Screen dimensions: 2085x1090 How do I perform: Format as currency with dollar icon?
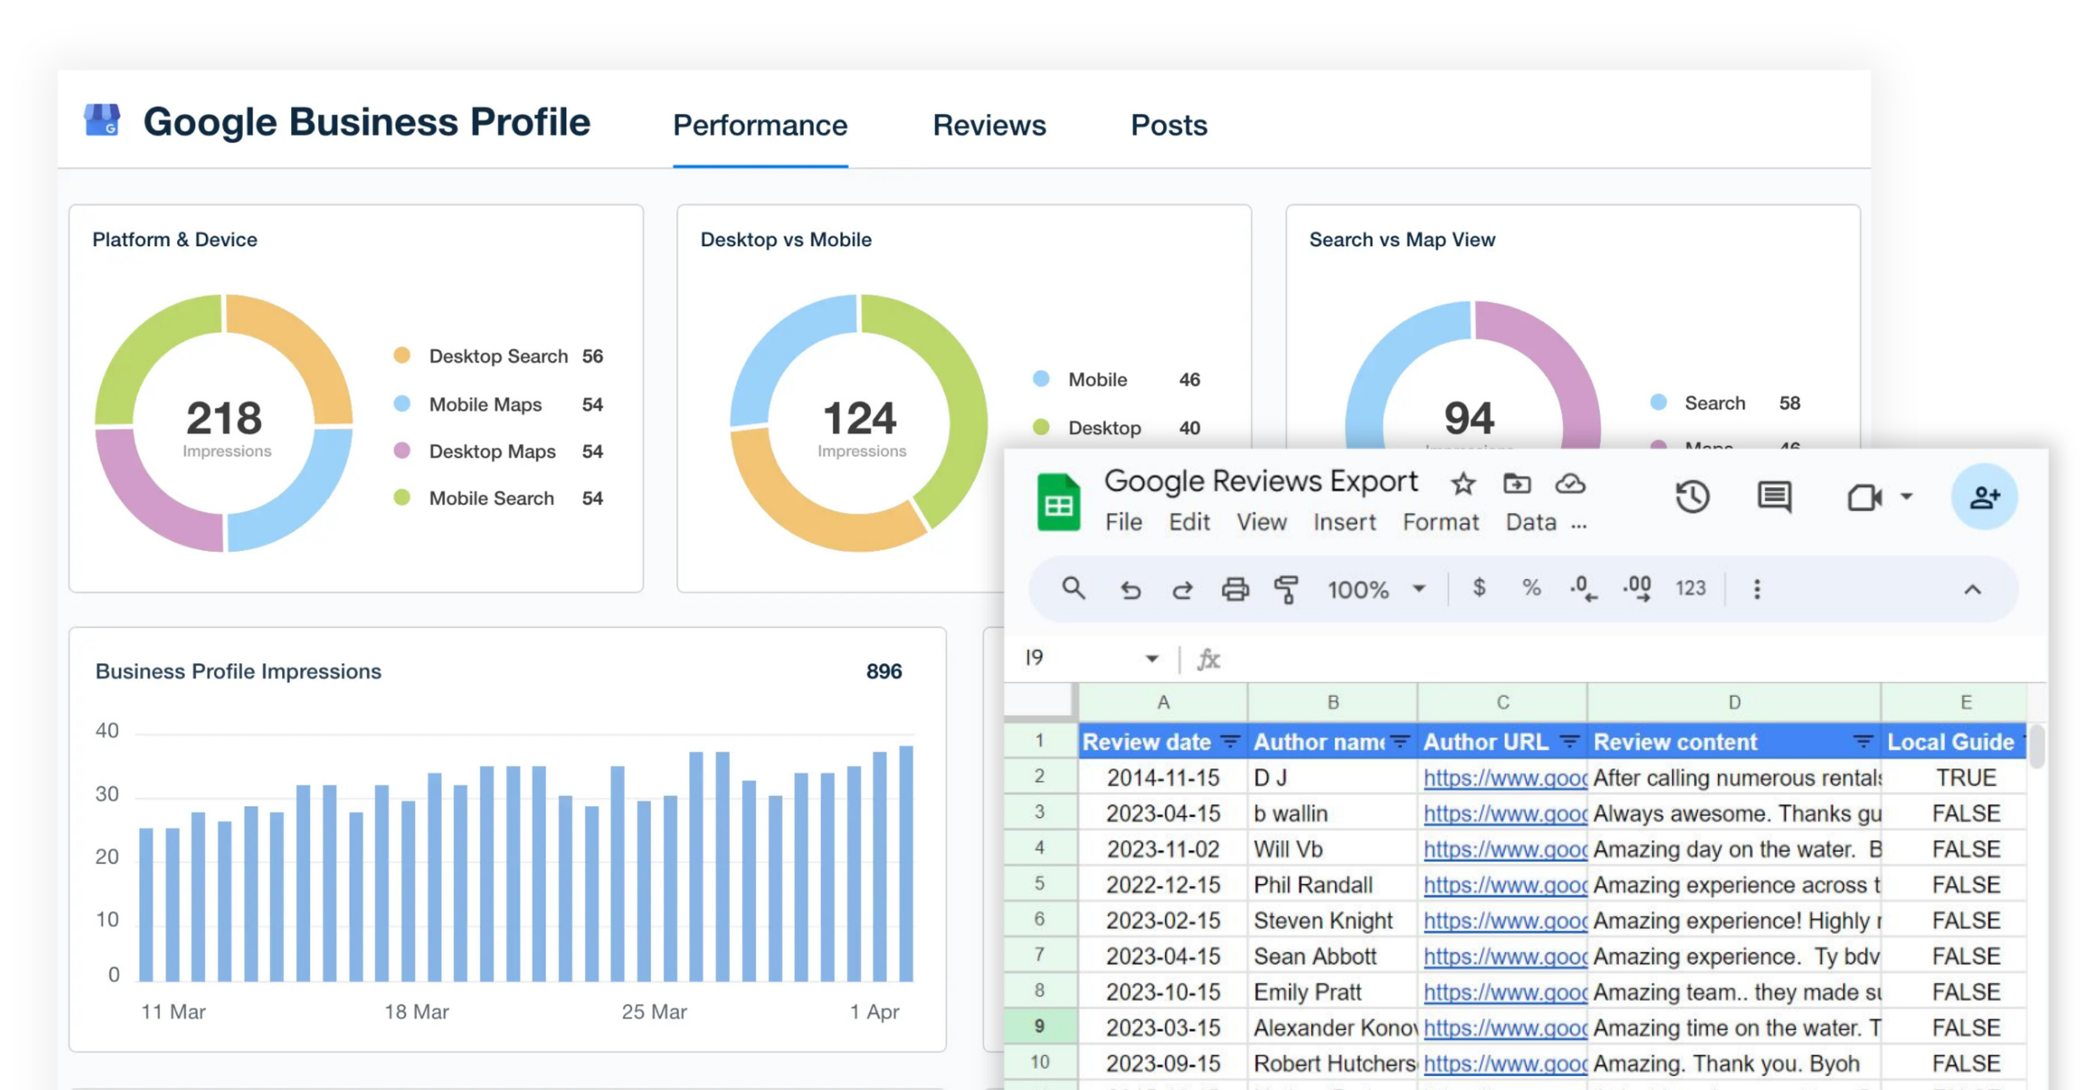pyautogui.click(x=1479, y=588)
